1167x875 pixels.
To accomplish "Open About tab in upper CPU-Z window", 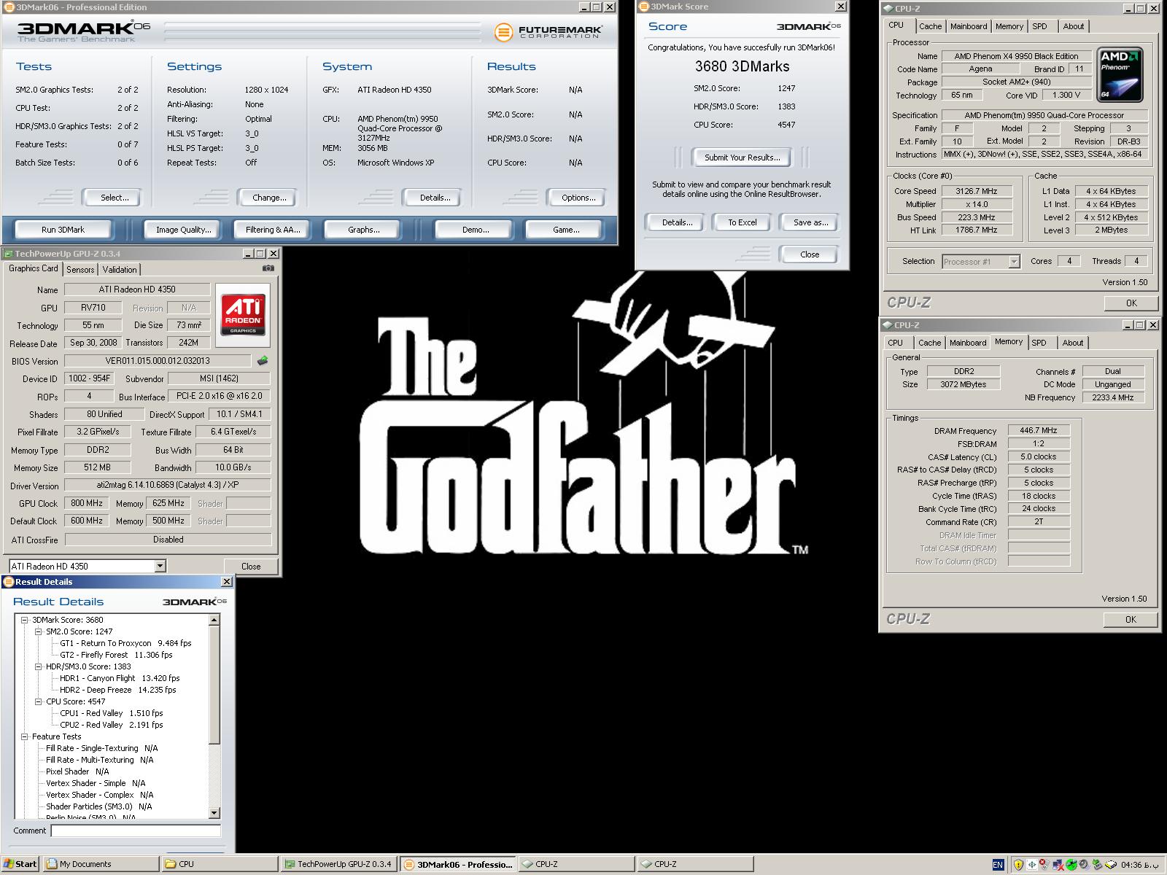I will point(1073,26).
